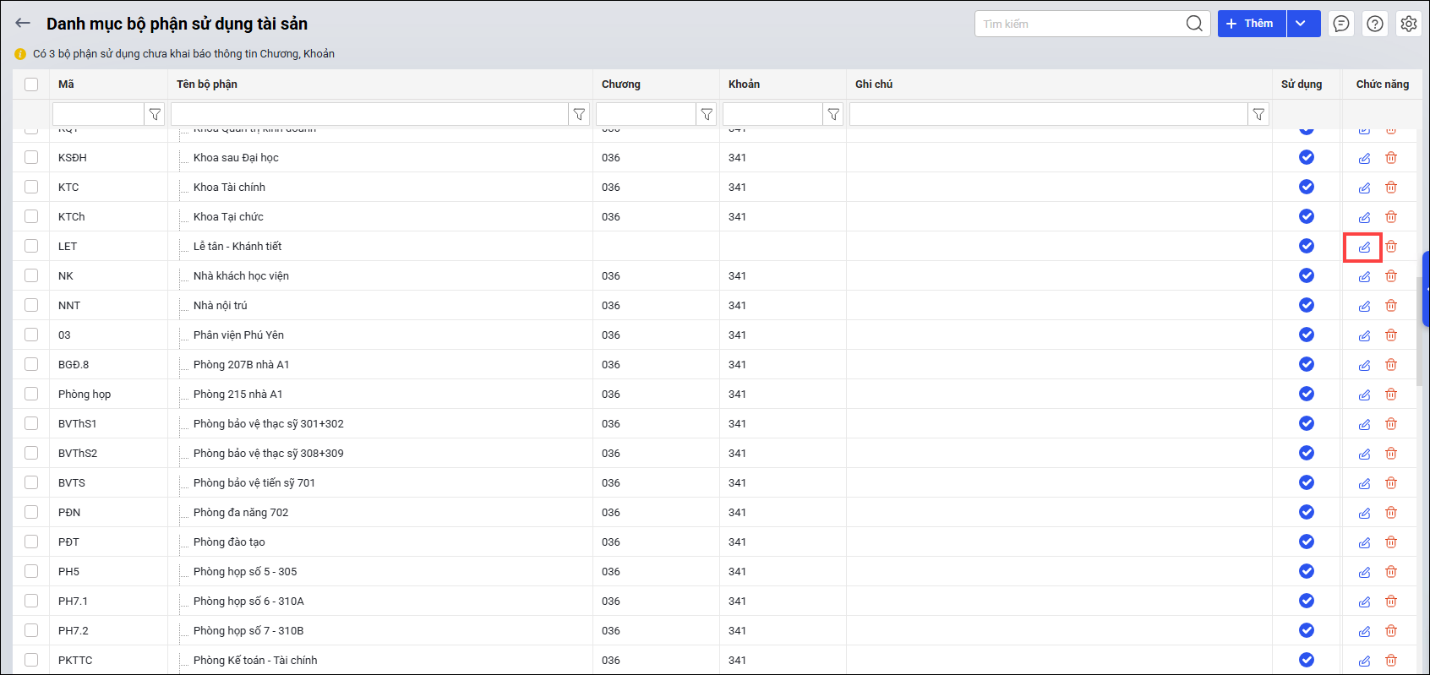
Task: Click the Thêm add button
Action: tap(1251, 24)
